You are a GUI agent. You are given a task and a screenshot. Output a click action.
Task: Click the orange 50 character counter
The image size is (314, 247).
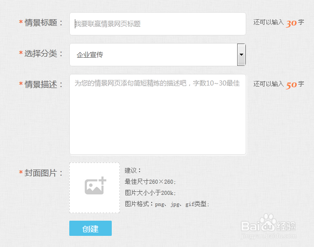[291, 86]
